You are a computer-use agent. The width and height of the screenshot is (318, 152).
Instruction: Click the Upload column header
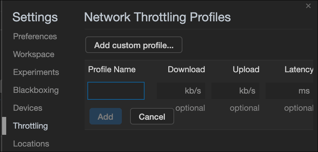[x=246, y=69]
